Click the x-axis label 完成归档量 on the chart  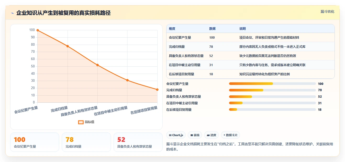pos(59,109)
